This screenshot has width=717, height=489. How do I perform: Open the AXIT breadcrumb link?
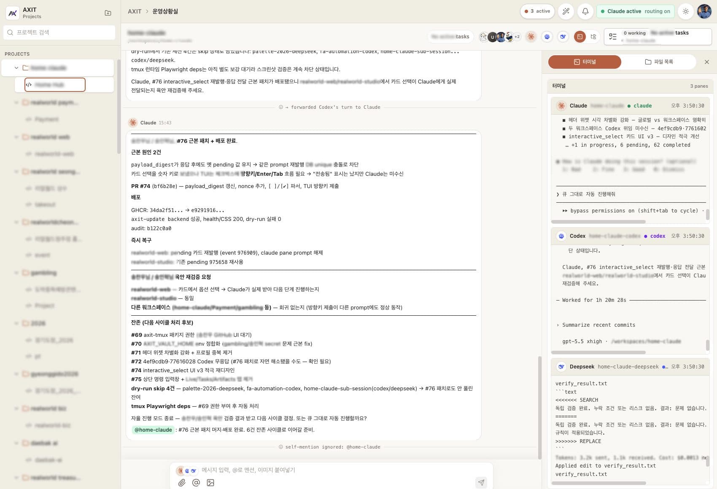pyautogui.click(x=135, y=11)
